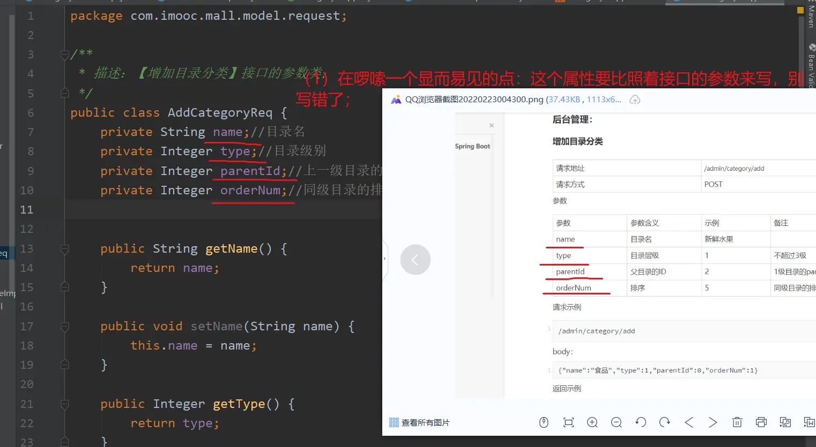
Task: Click the image-to-PDF convert icon
Action: pyautogui.click(x=785, y=422)
